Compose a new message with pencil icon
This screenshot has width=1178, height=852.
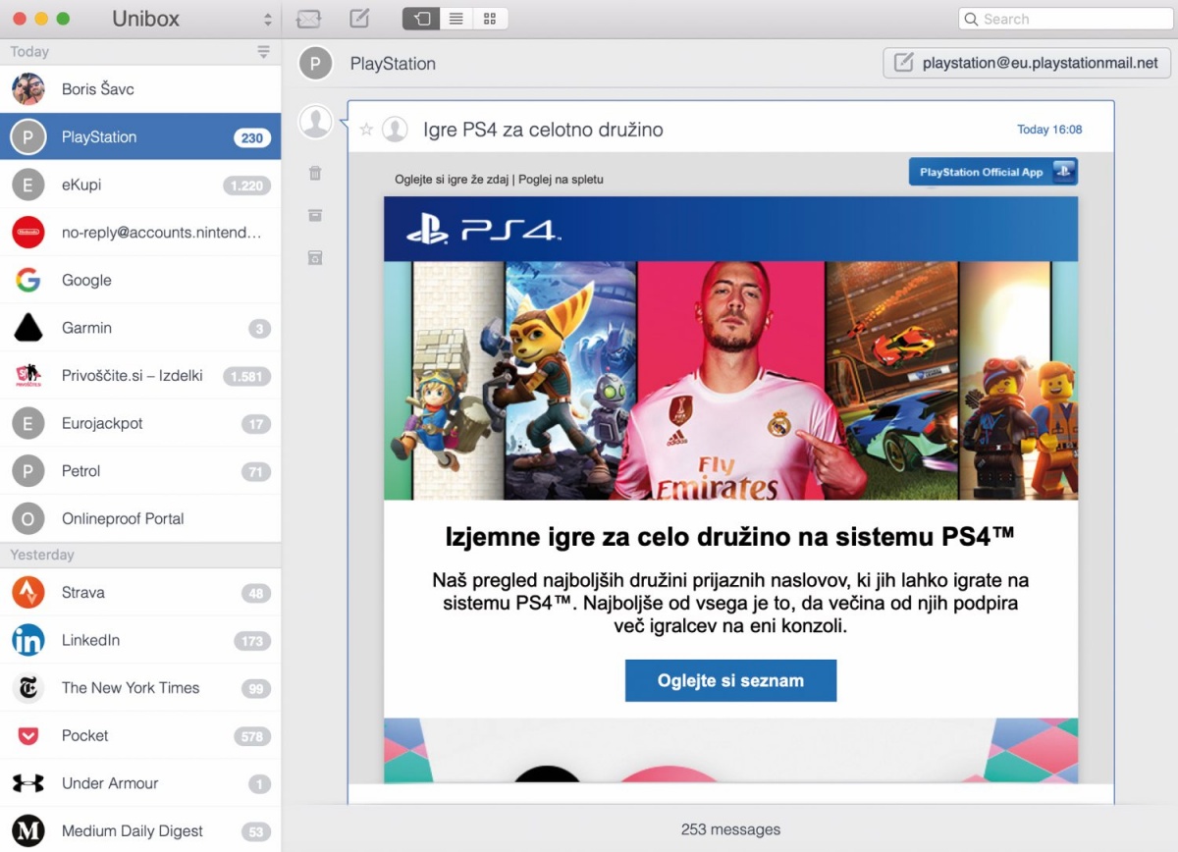point(359,19)
